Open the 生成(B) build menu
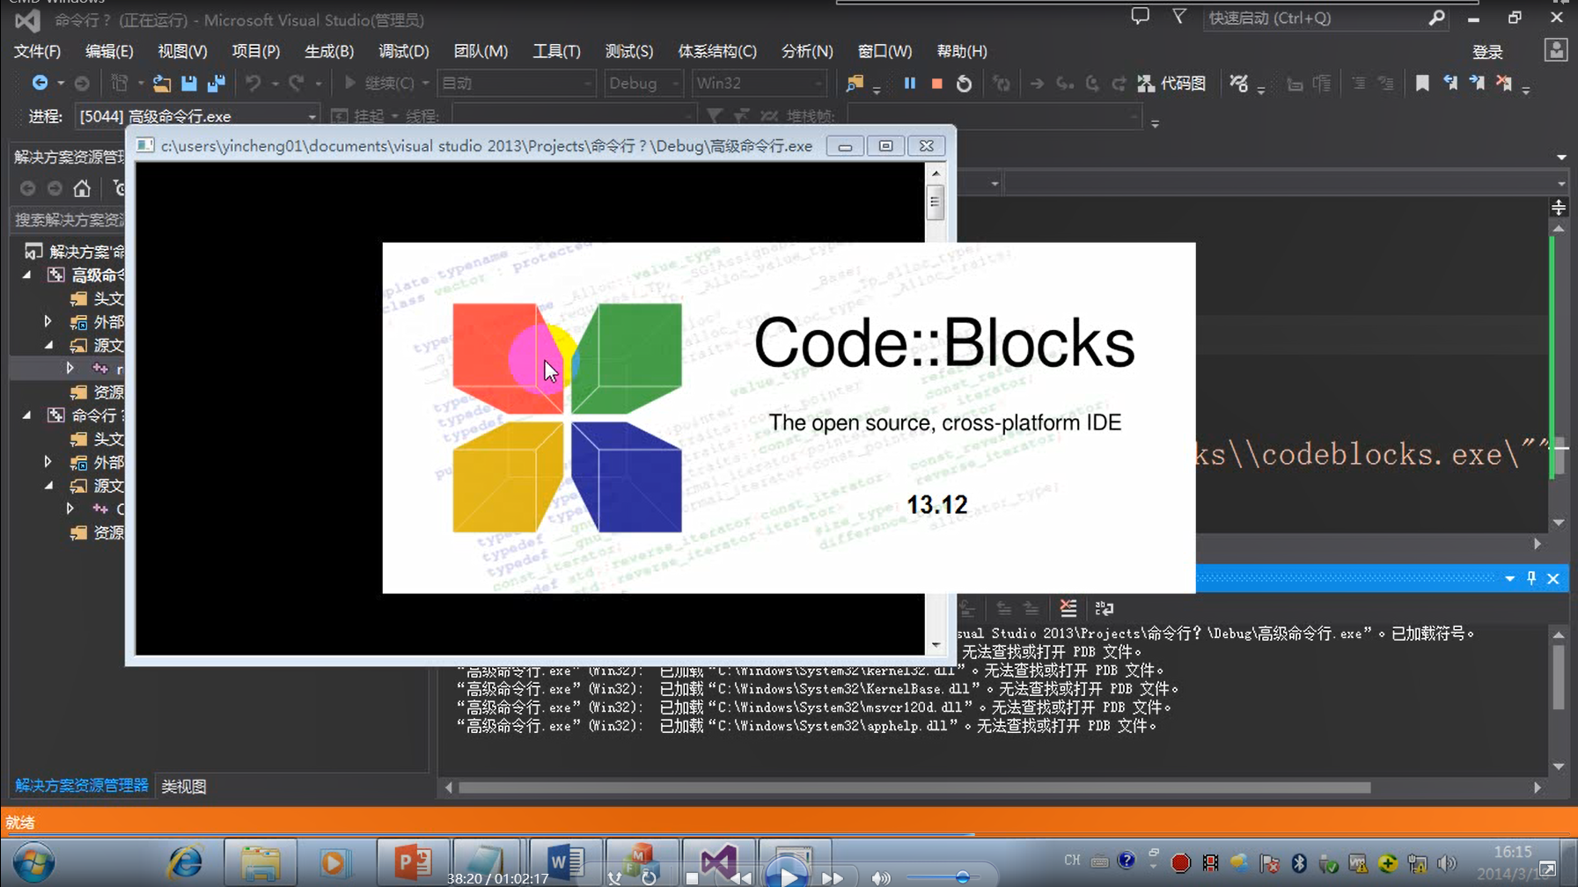The image size is (1578, 887). tap(328, 51)
